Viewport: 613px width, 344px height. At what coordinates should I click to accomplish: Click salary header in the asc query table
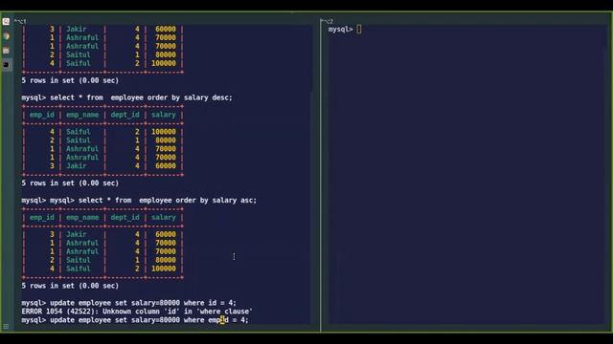pyautogui.click(x=164, y=218)
